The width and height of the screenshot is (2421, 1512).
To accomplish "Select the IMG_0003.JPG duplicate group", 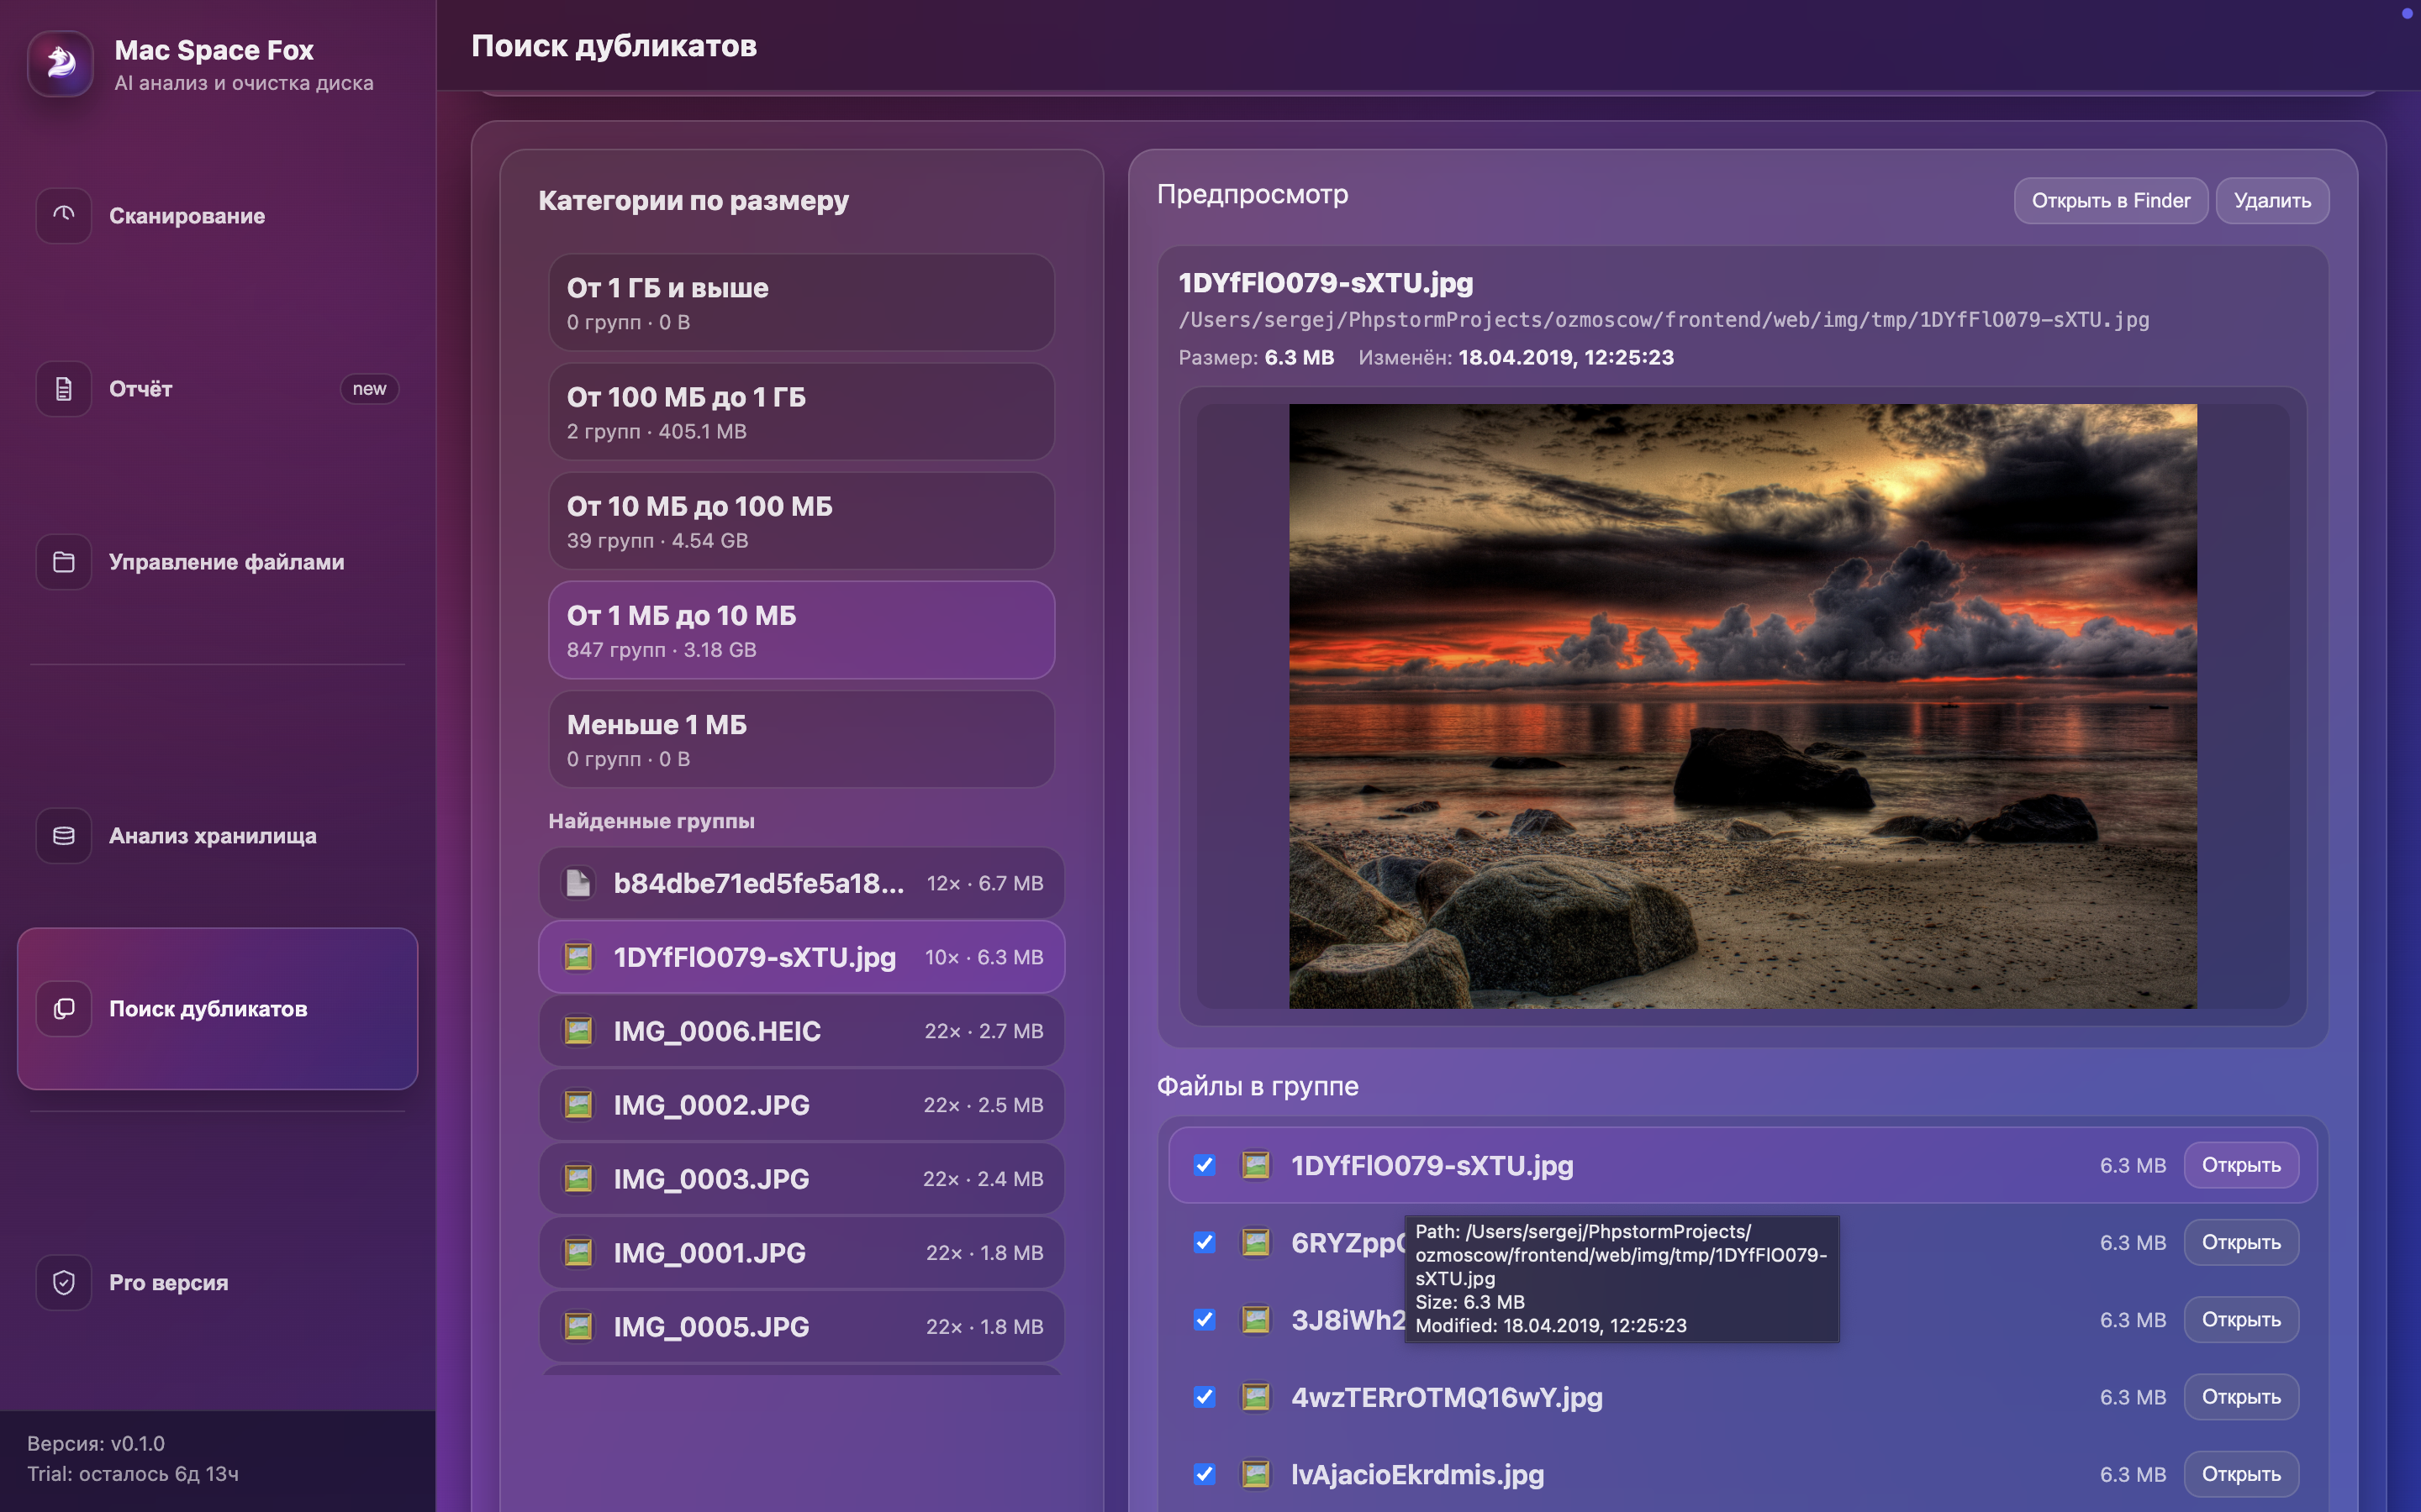I will click(x=800, y=1179).
